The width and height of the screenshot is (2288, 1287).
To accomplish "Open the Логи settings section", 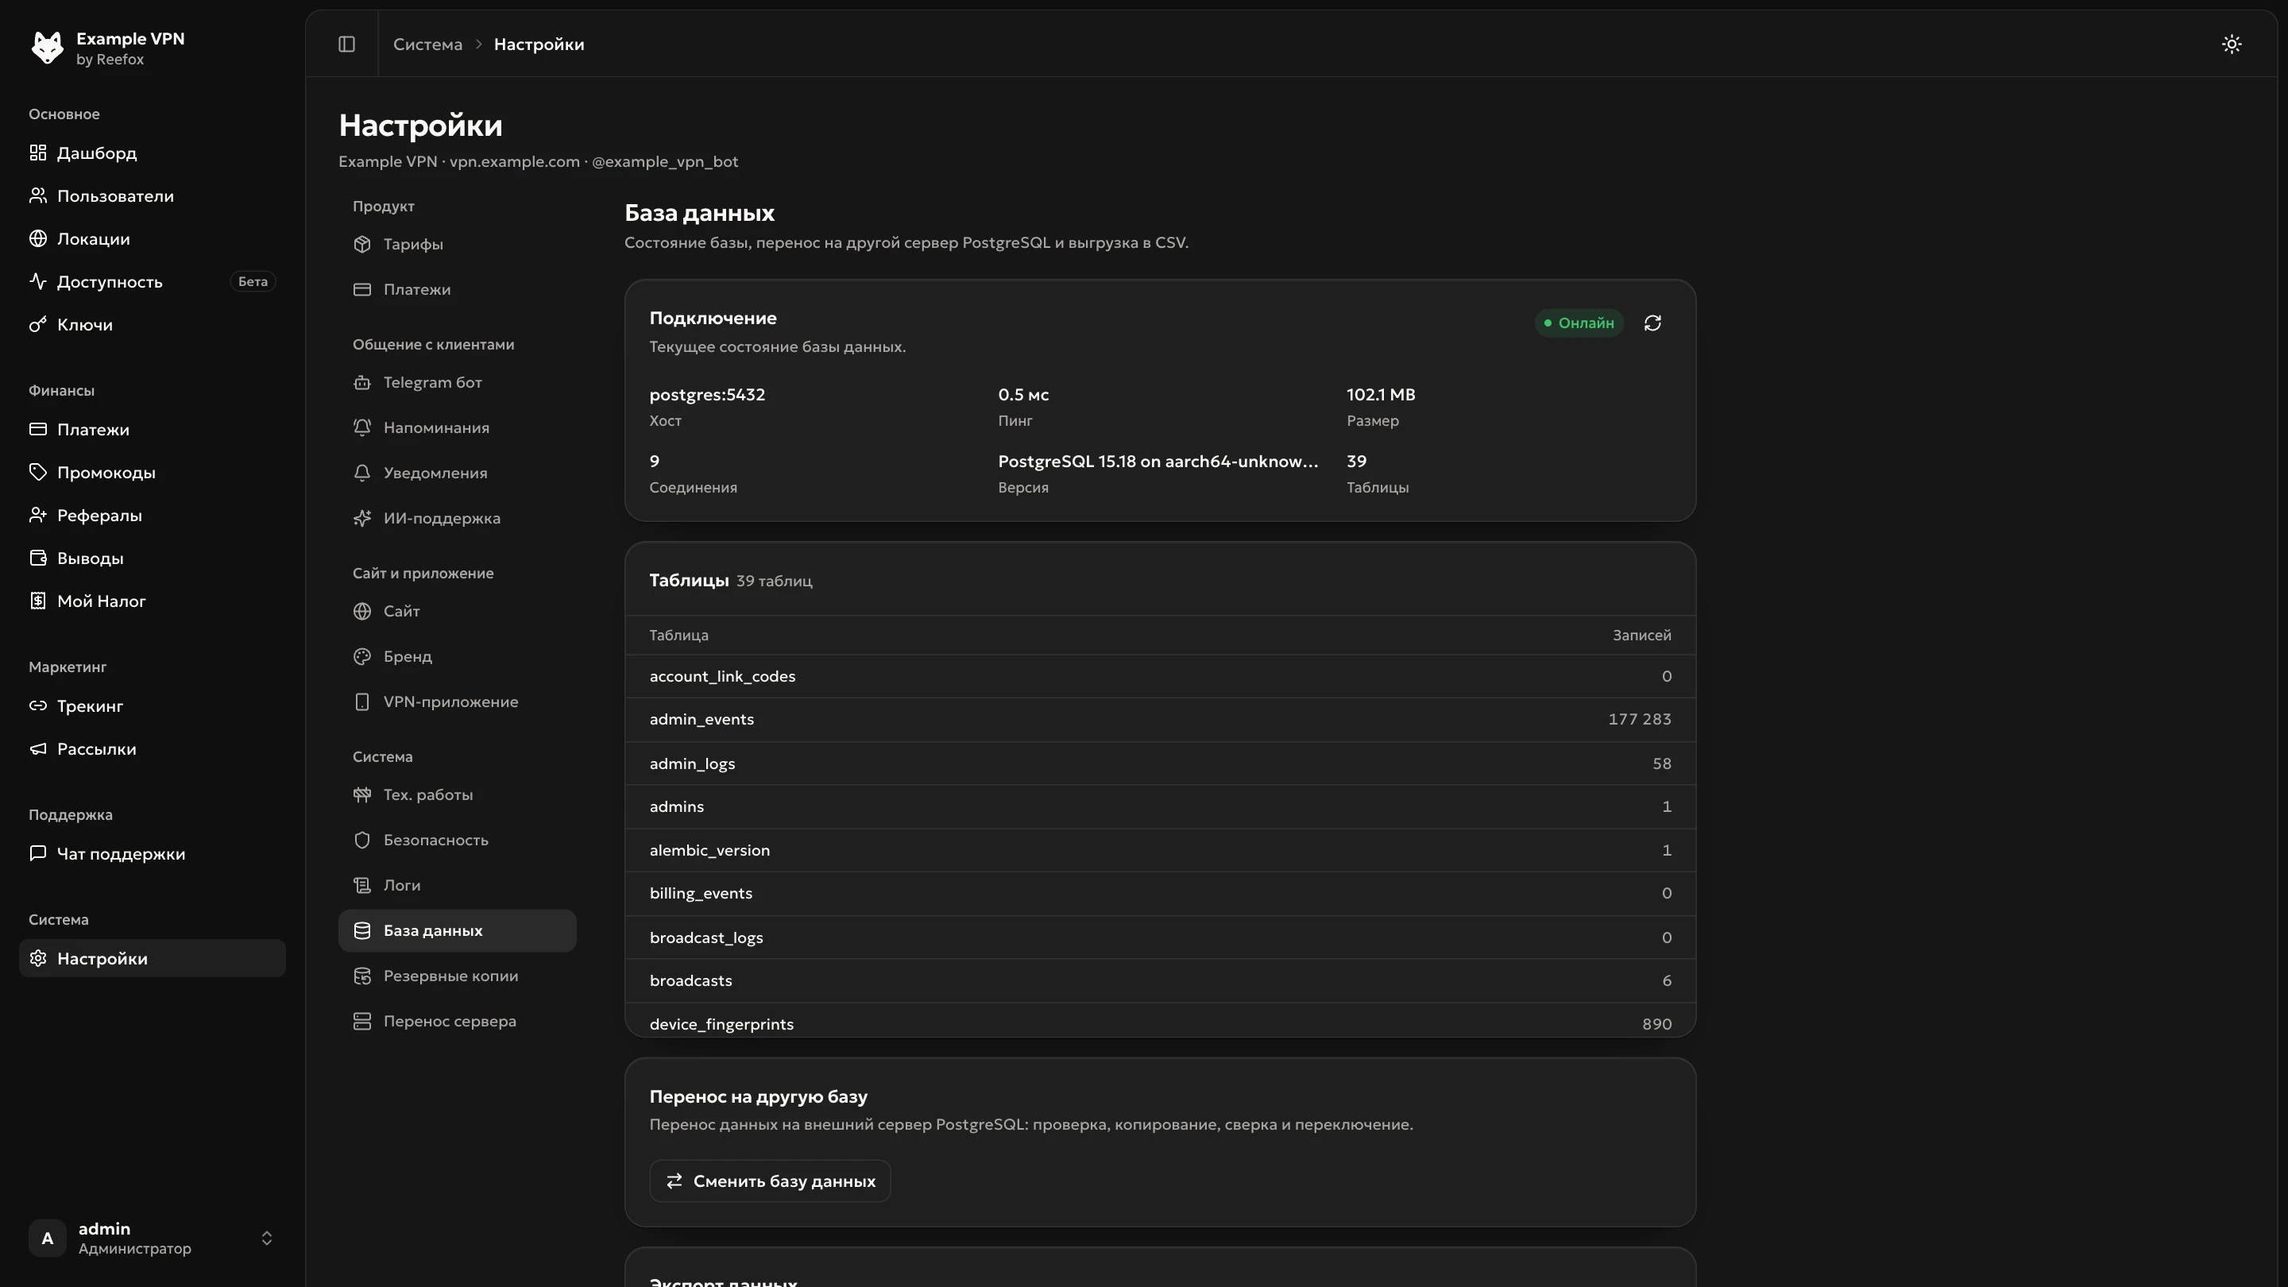I will click(x=458, y=885).
